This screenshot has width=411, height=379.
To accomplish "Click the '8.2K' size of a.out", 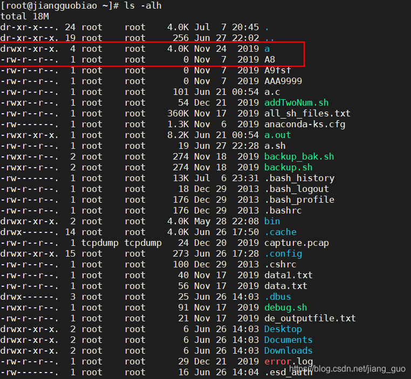I will pyautogui.click(x=178, y=135).
